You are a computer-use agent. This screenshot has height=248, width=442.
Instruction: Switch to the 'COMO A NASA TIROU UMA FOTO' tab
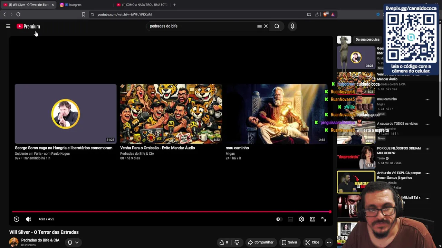tap(142, 5)
